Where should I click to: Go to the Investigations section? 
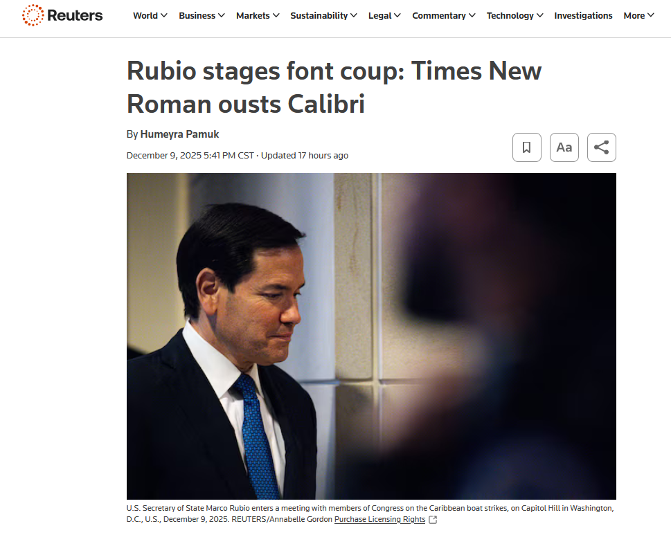coord(583,15)
